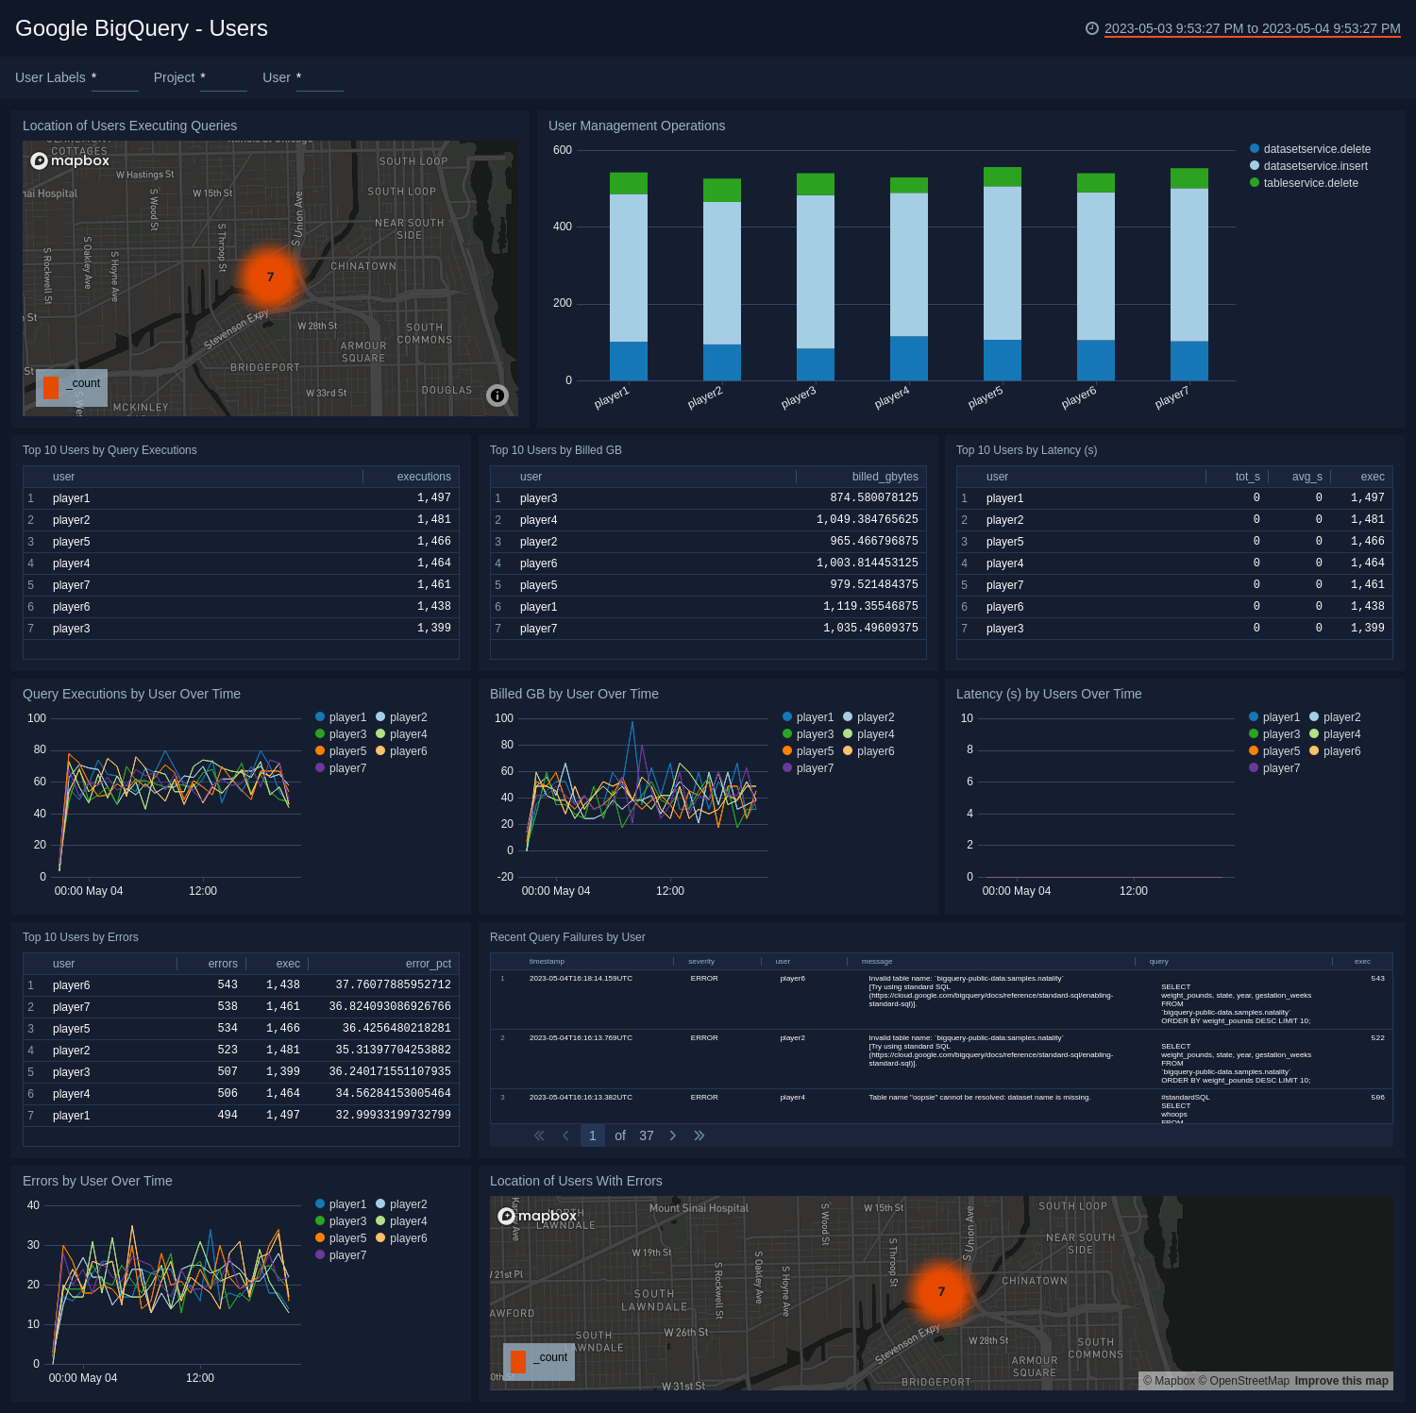The height and width of the screenshot is (1413, 1416).
Task: Click the player4 bar in User Management Operations chart
Action: pos(908,279)
